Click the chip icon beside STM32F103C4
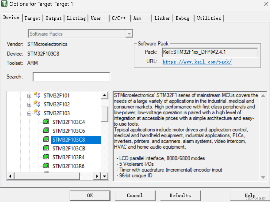Viewport: 270px width, 202px height. [46, 121]
